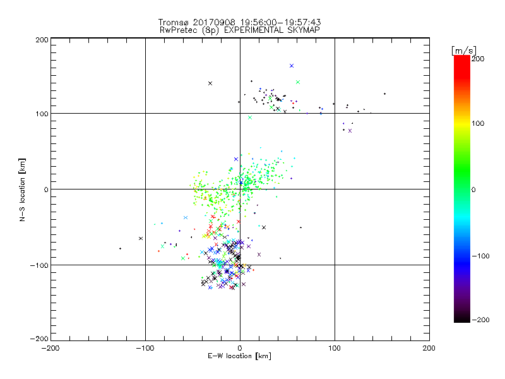Click the title line 'Tromsø 20170908 19:56:00-19:57:43'

[x=240, y=22]
